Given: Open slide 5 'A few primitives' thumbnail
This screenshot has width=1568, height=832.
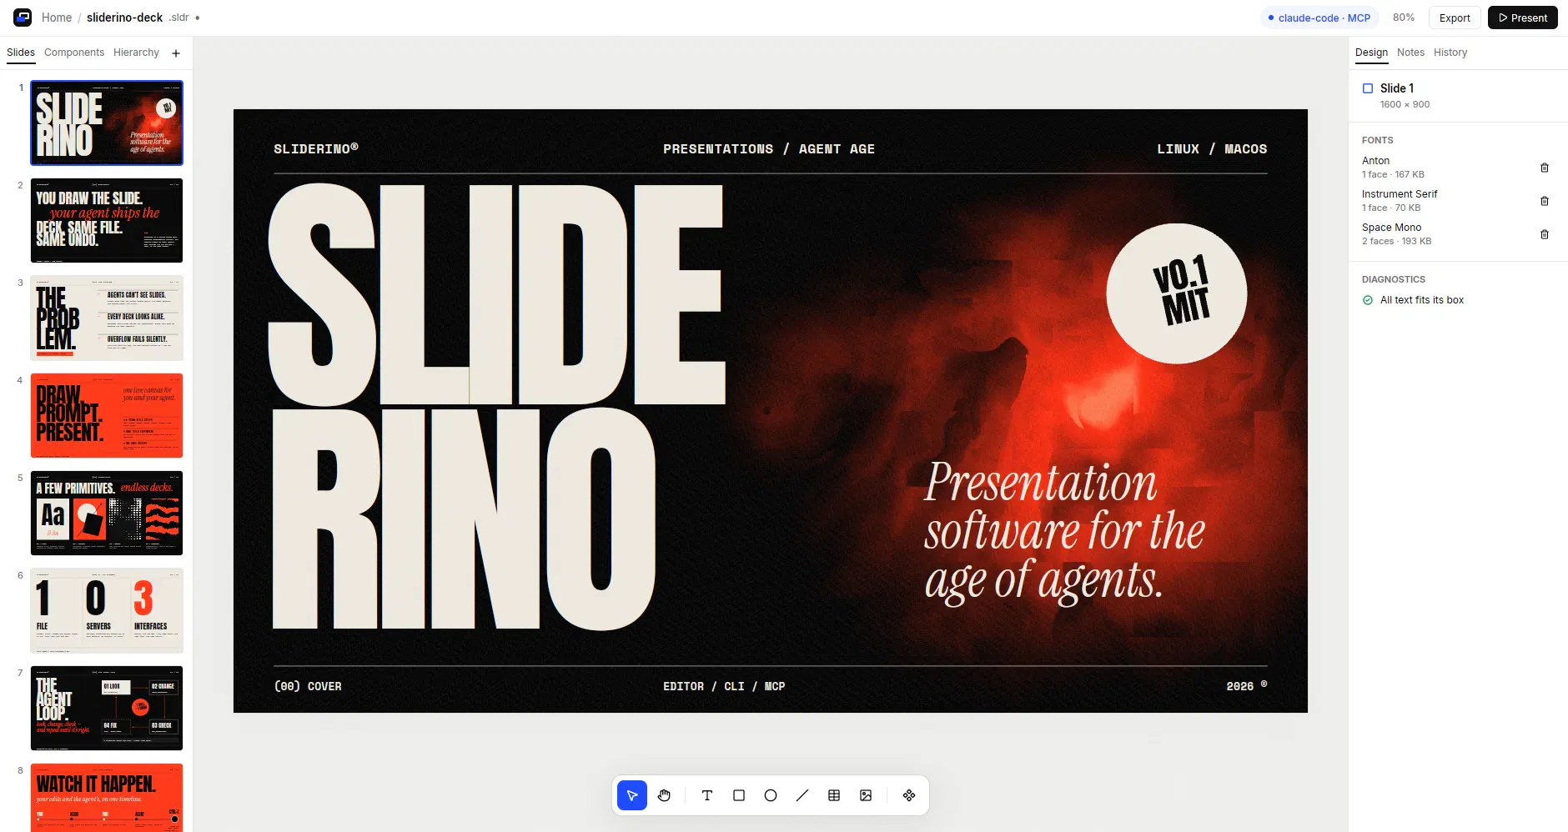Looking at the screenshot, I should pos(107,513).
